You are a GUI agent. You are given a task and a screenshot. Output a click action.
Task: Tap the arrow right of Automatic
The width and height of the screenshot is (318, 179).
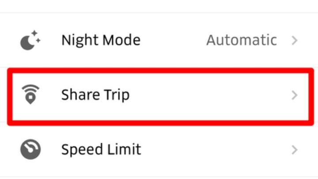pyautogui.click(x=295, y=40)
